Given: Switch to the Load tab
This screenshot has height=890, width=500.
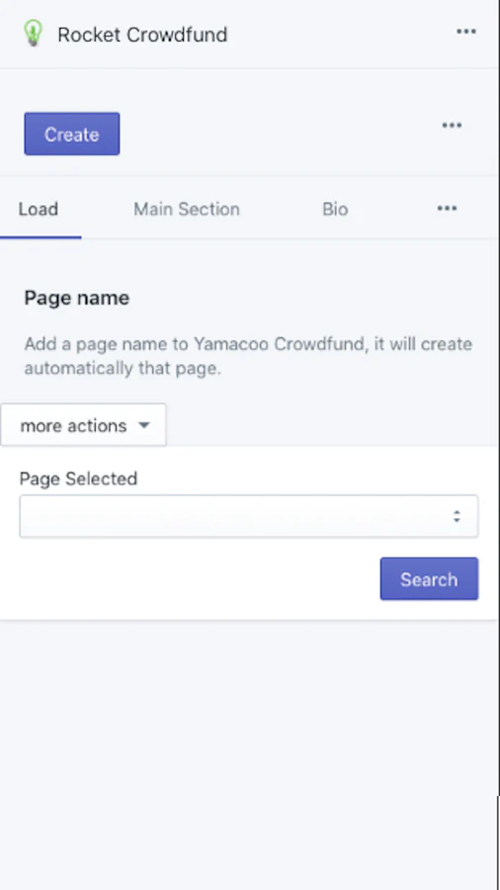Looking at the screenshot, I should [38, 209].
